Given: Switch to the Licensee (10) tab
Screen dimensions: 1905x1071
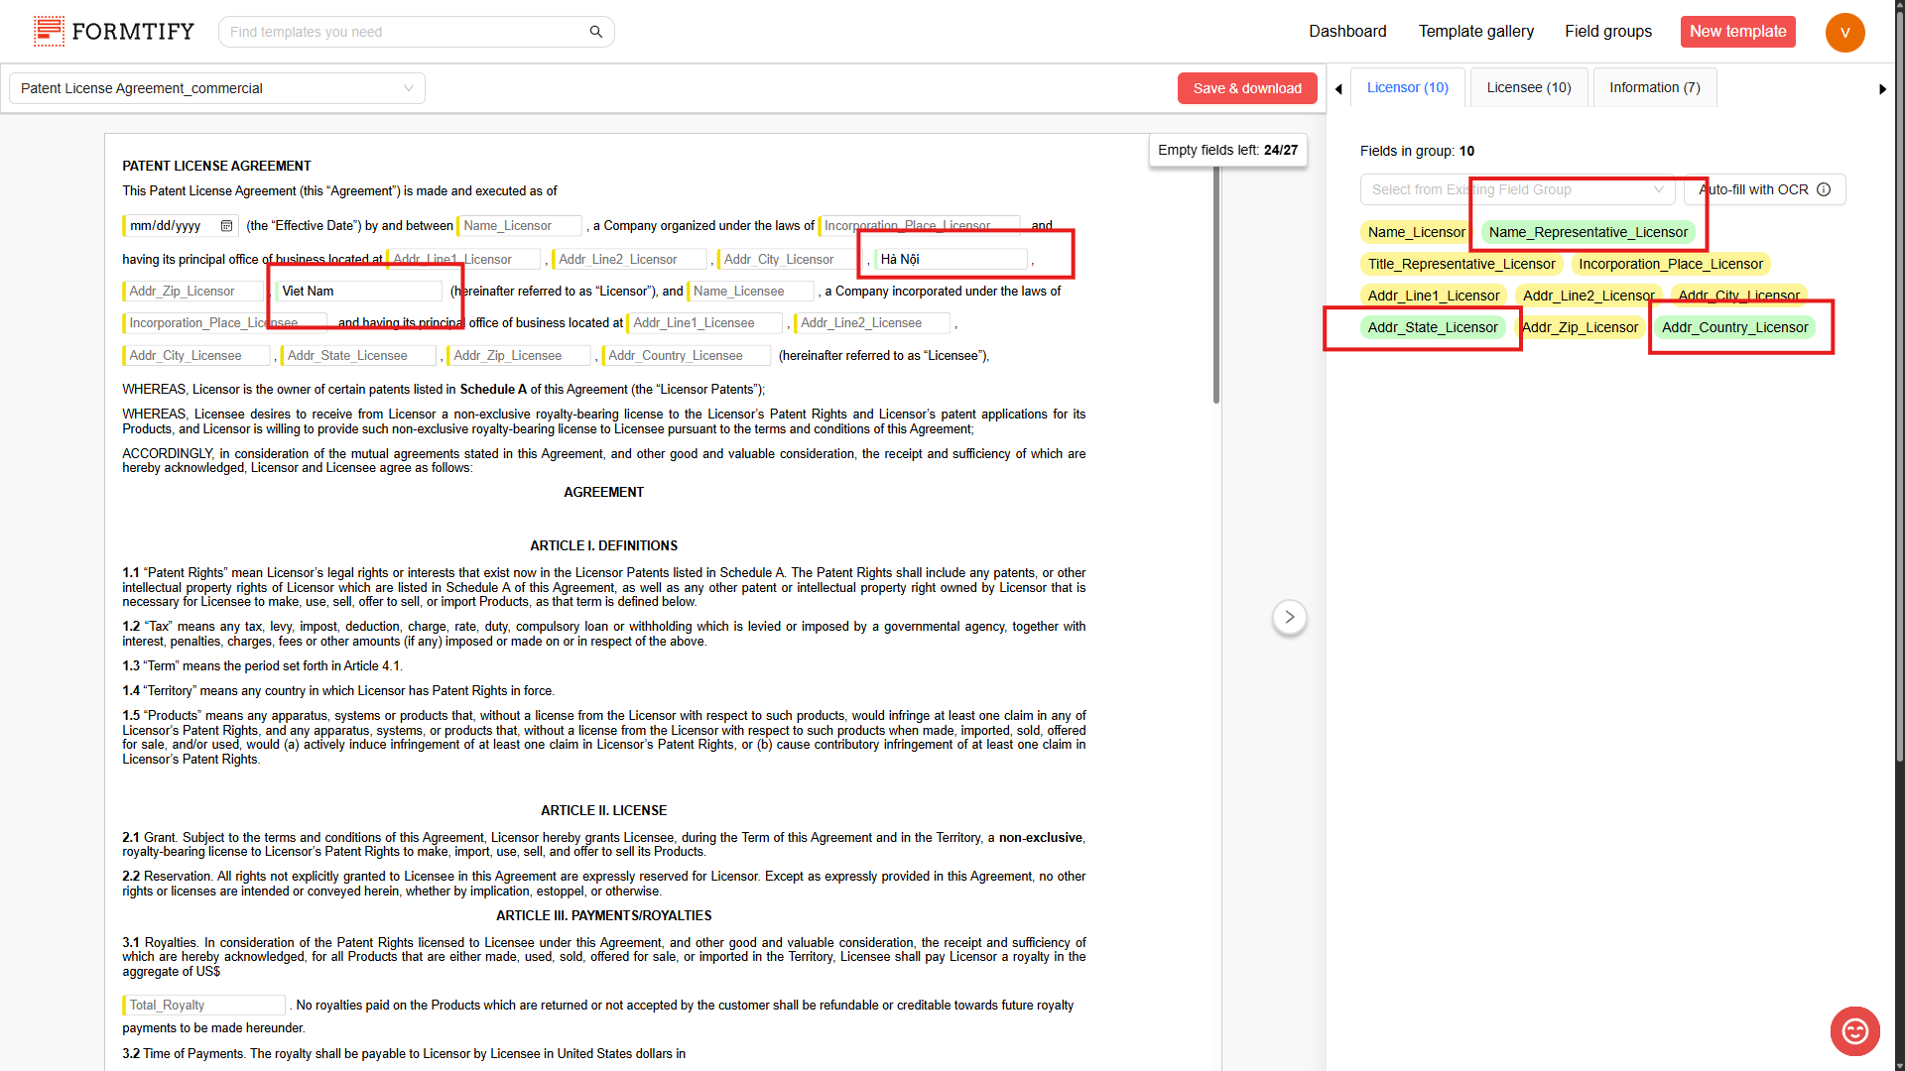Looking at the screenshot, I should pos(1528,87).
